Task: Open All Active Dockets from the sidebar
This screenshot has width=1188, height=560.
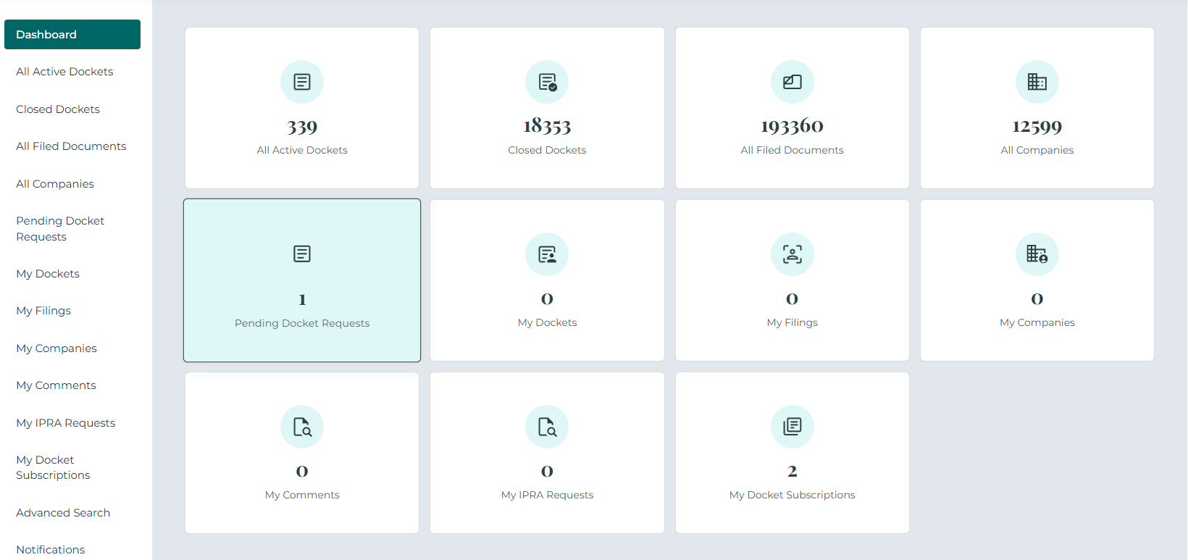Action: (x=64, y=72)
